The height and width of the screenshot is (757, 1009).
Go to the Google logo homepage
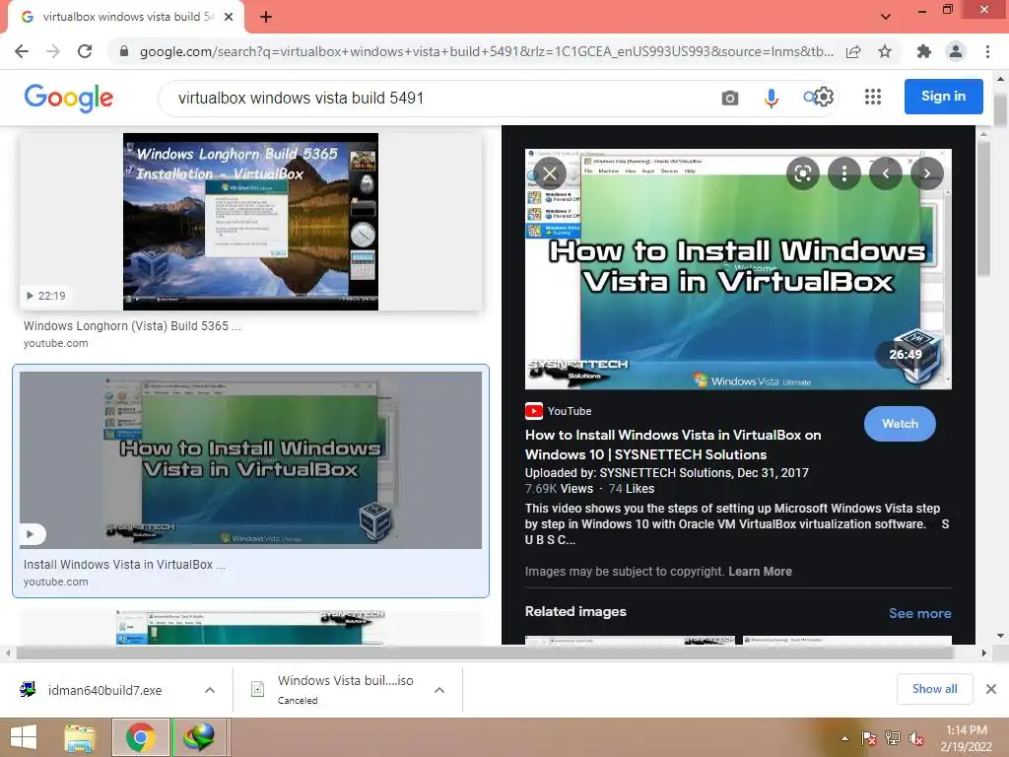pos(69,98)
